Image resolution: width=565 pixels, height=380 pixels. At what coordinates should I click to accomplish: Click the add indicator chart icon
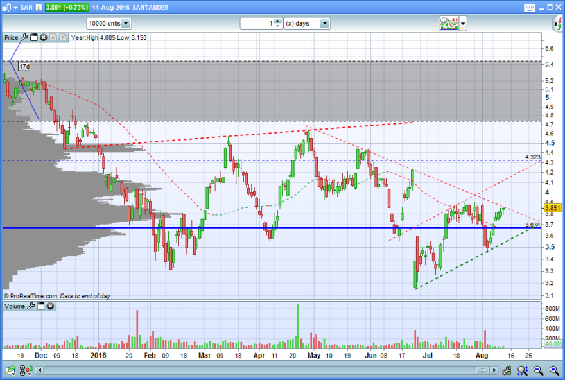tap(449, 23)
